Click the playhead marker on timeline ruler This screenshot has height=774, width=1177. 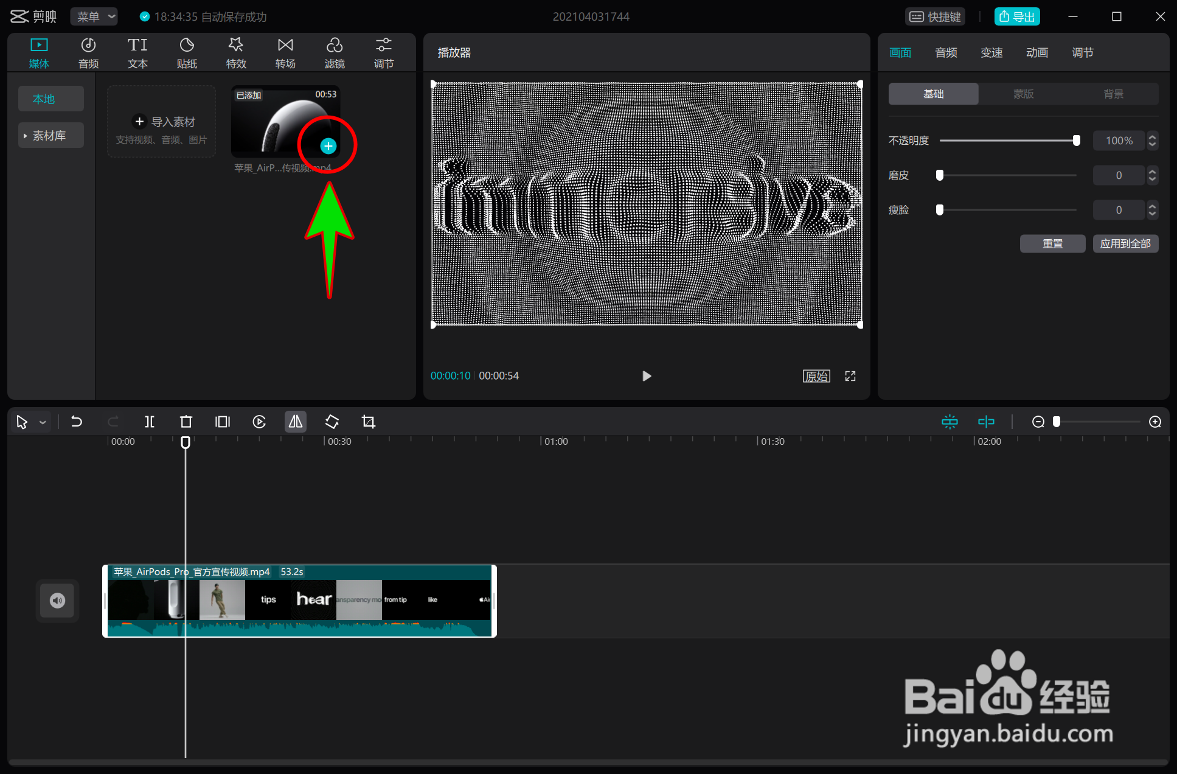pos(186,442)
